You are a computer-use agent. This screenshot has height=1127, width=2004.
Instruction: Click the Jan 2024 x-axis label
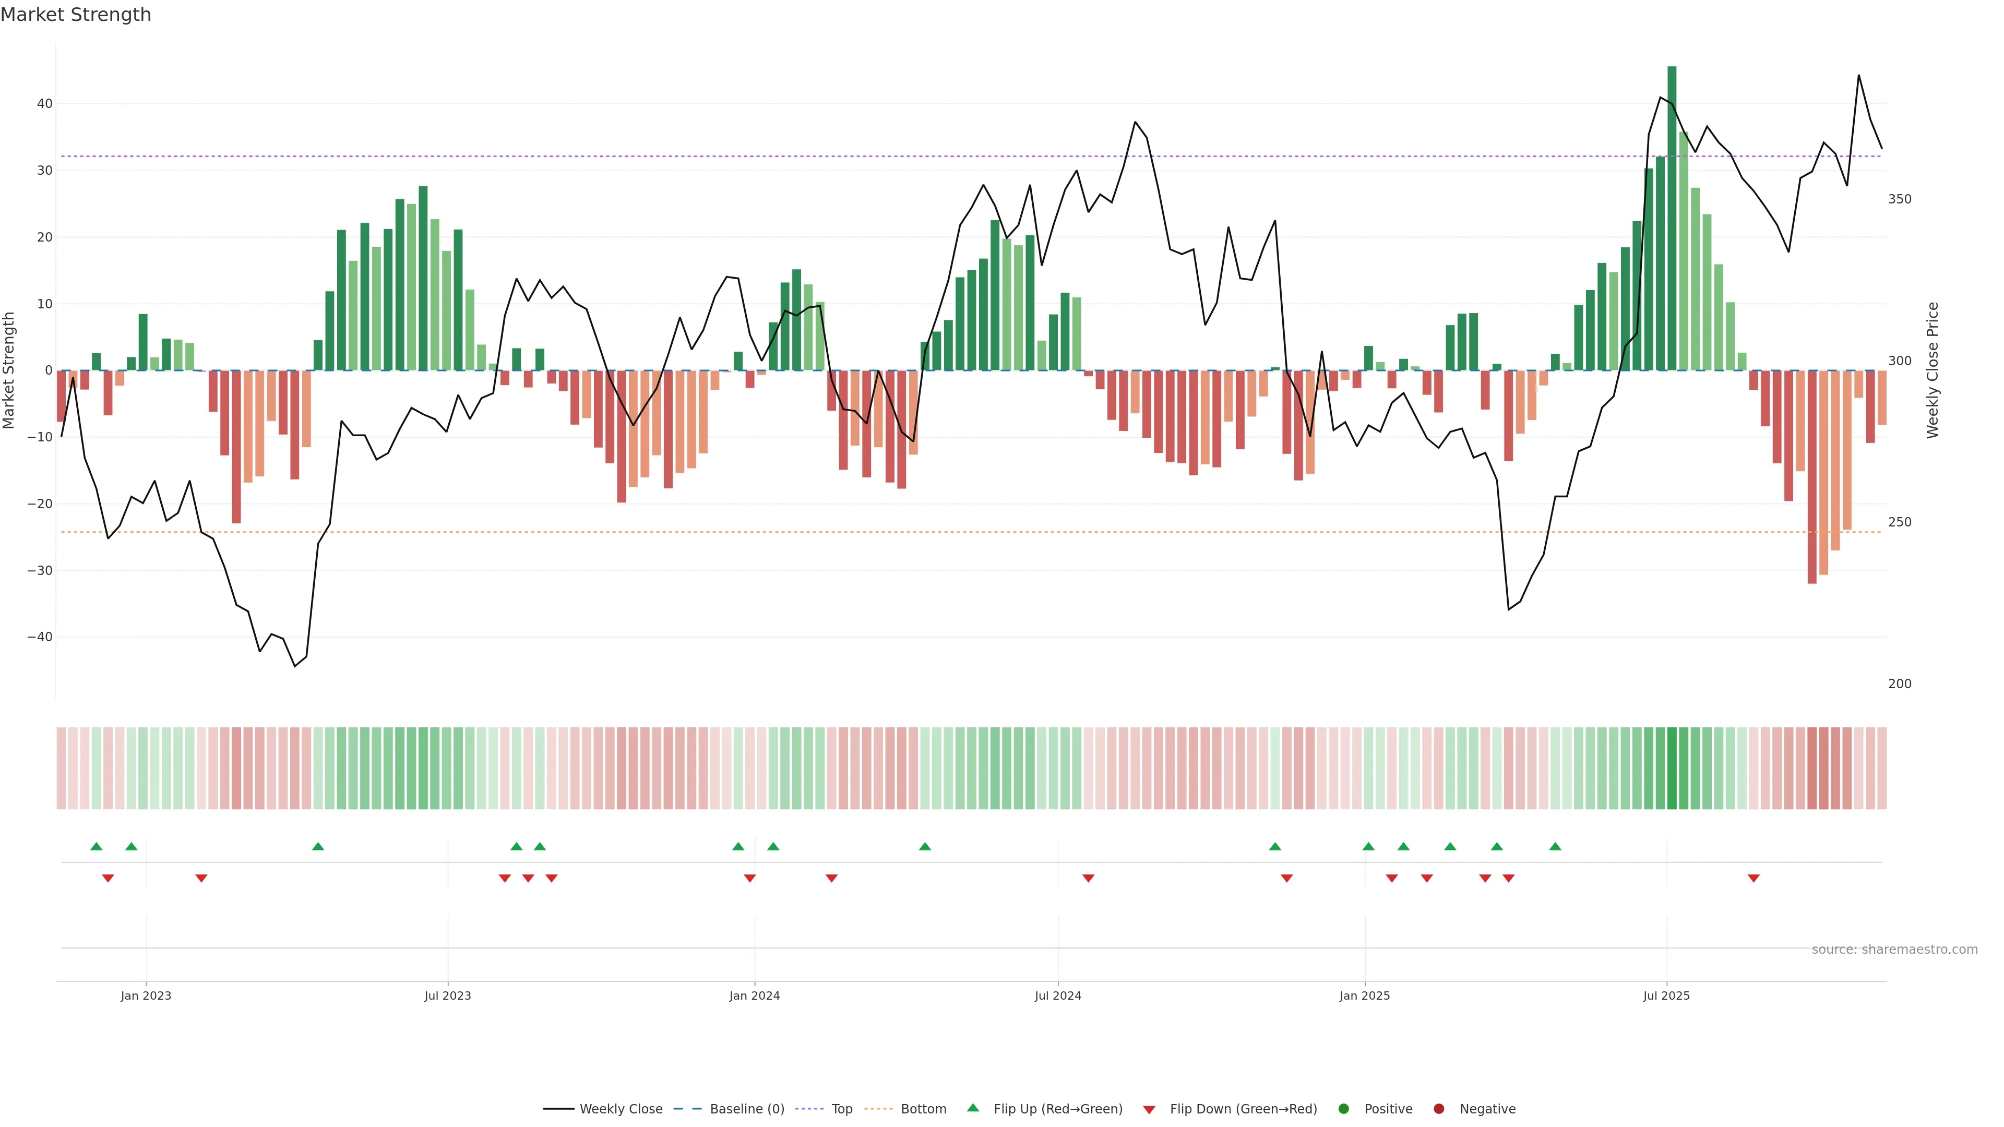754,996
